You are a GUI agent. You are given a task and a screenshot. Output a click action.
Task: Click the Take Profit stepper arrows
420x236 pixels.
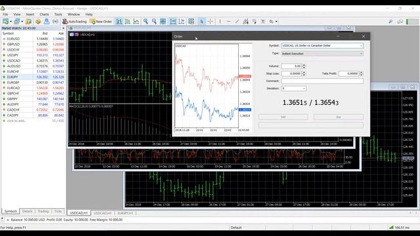pos(361,73)
